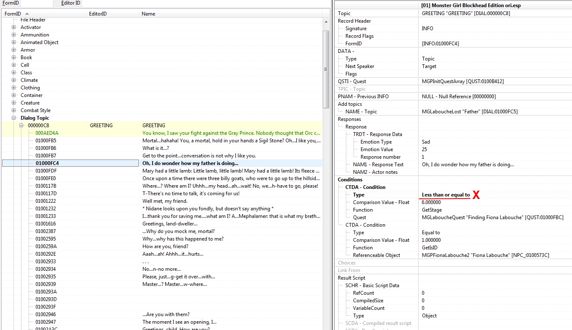Click the Comparison Value 1.000000 cell
The image size is (572, 330).
tap(495, 240)
